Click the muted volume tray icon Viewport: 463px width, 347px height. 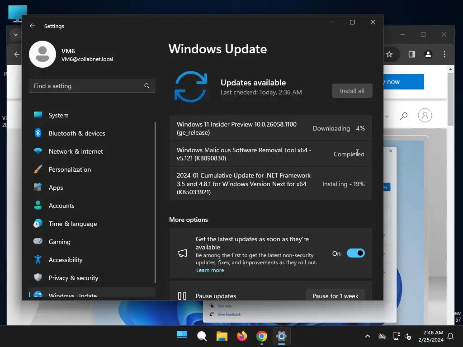tap(408, 336)
